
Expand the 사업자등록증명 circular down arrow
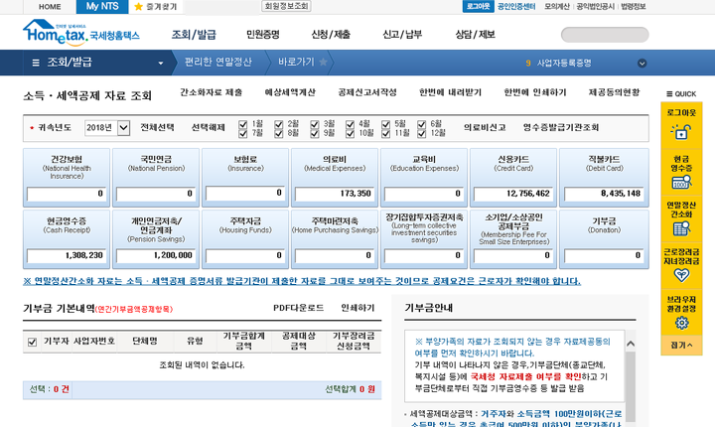643,63
